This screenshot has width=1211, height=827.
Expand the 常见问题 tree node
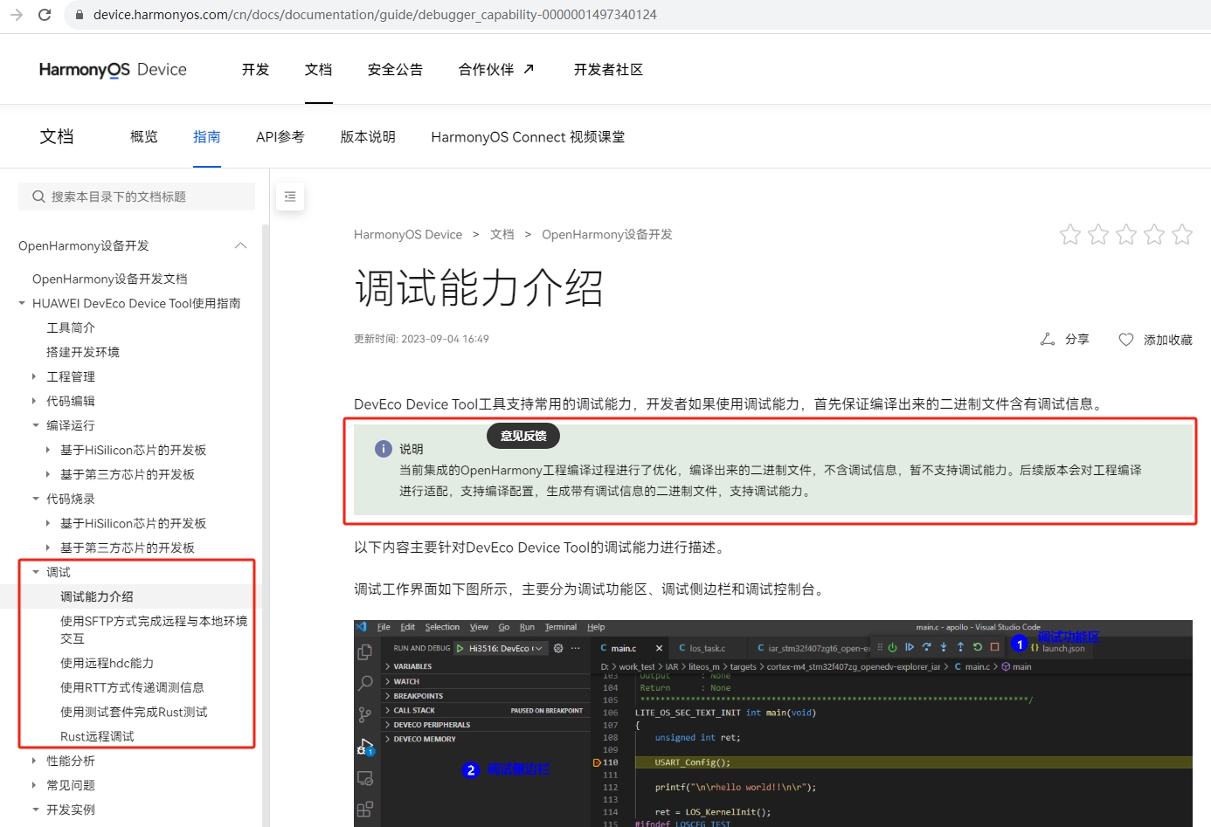pos(34,785)
